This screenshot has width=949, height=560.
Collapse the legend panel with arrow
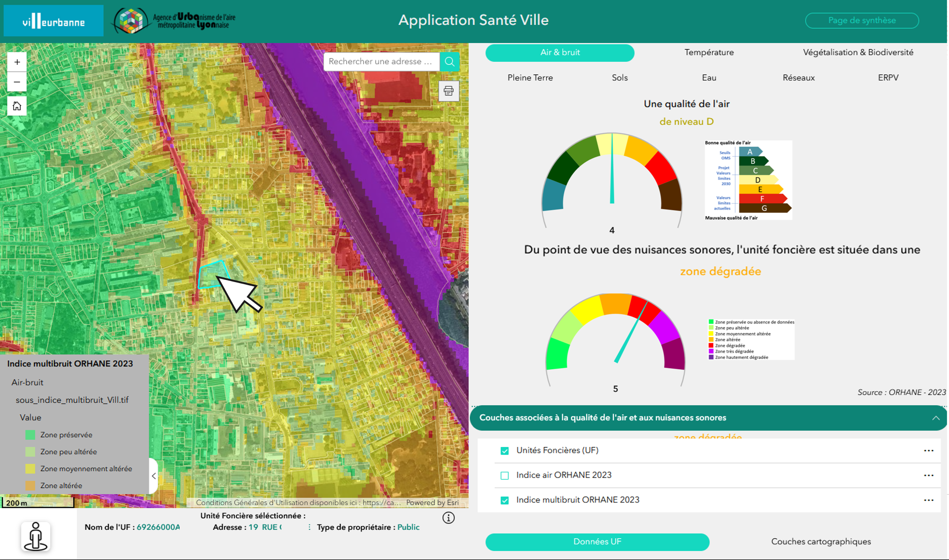154,475
